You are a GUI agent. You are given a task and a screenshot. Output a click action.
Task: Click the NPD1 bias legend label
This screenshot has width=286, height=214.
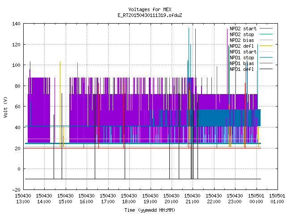pyautogui.click(x=242, y=63)
